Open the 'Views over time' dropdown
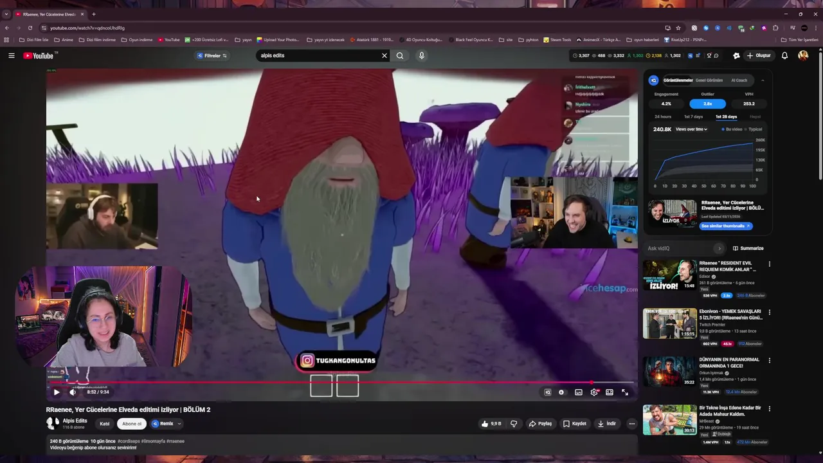The height and width of the screenshot is (463, 823). pos(691,129)
